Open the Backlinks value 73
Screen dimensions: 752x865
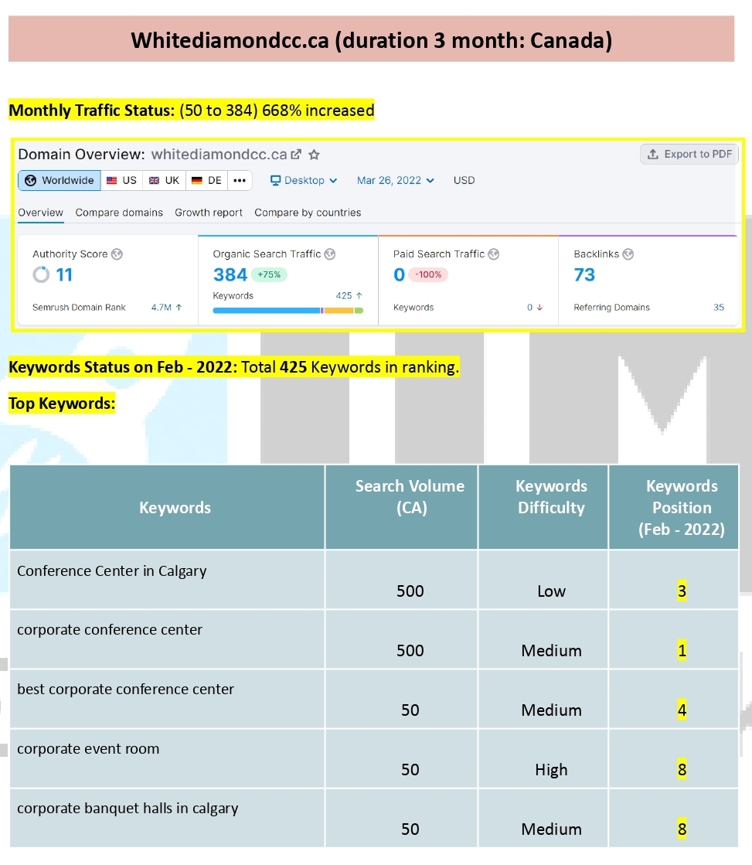tap(584, 274)
